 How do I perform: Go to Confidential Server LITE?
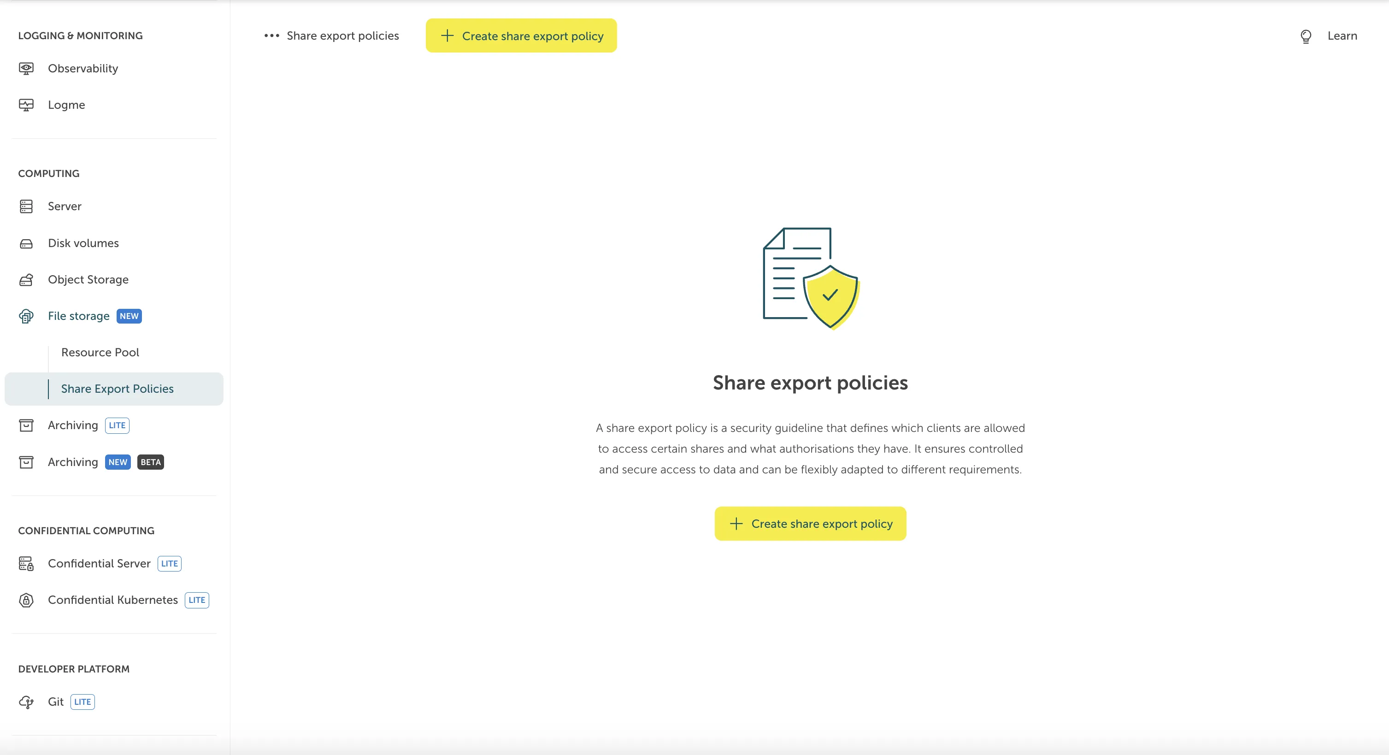click(99, 564)
